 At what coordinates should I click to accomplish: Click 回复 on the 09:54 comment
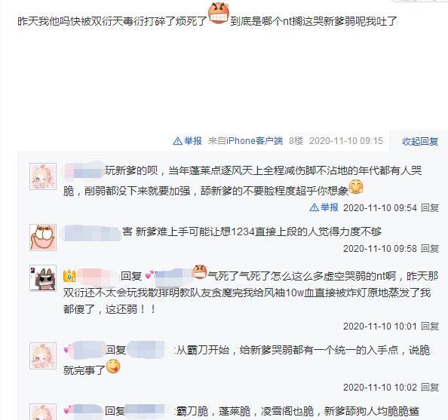point(430,207)
